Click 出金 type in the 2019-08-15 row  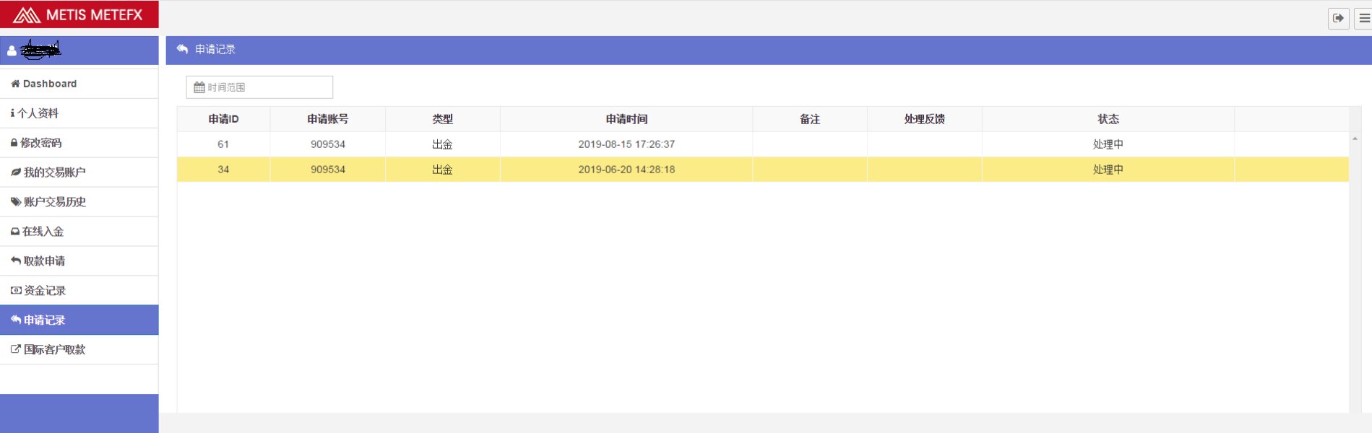click(x=442, y=144)
